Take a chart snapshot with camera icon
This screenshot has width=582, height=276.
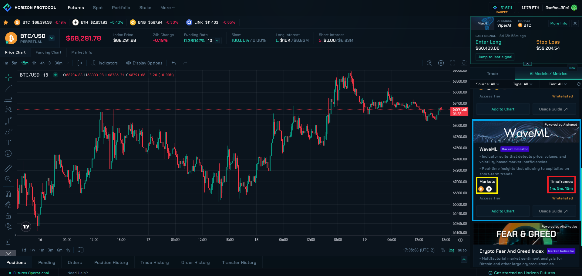[464, 63]
